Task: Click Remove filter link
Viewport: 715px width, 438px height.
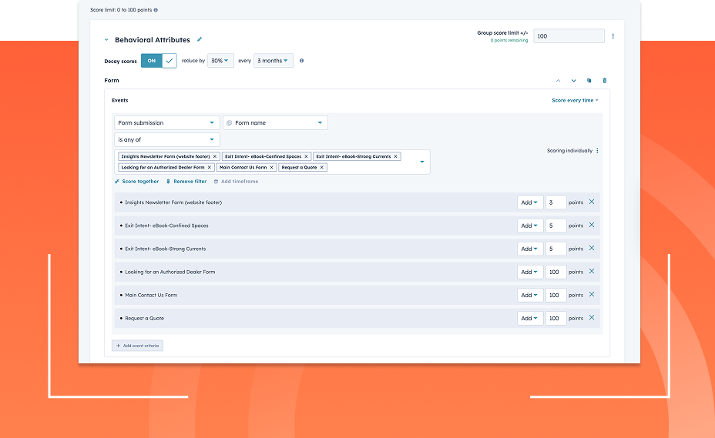Action: [186, 182]
